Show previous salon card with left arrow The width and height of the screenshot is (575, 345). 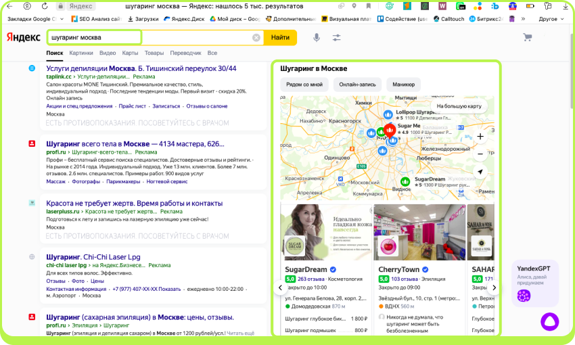pyautogui.click(x=281, y=287)
